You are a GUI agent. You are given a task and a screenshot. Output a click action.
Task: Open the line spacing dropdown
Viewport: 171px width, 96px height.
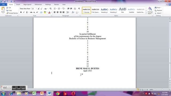[x=68, y=12]
